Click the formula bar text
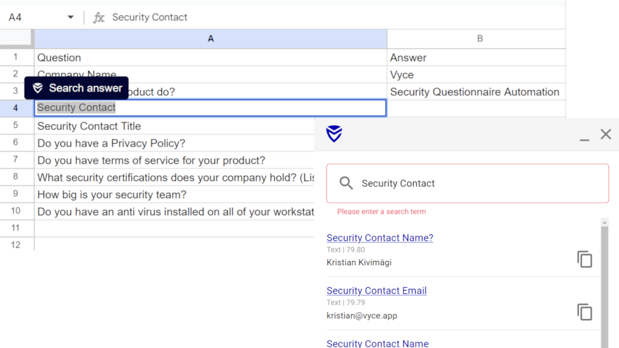This screenshot has width=619, height=348. point(150,18)
